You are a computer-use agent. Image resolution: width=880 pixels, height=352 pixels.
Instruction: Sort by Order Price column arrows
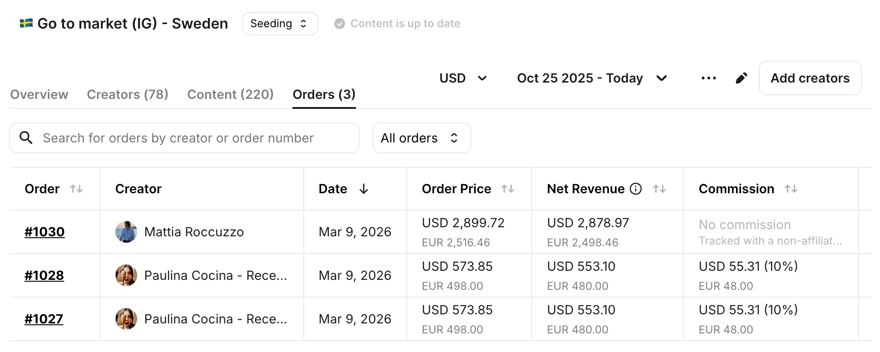click(508, 189)
